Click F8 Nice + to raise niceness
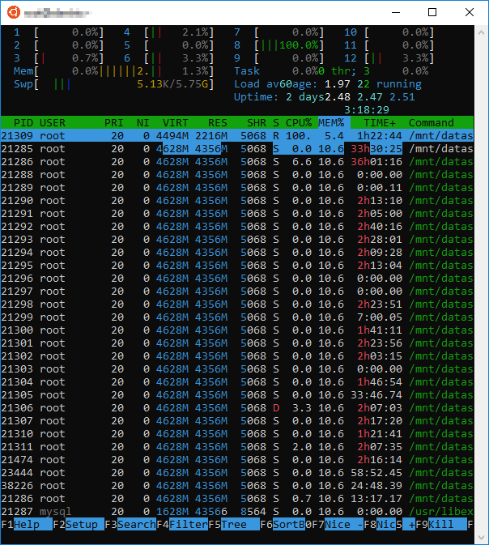 pos(389,524)
